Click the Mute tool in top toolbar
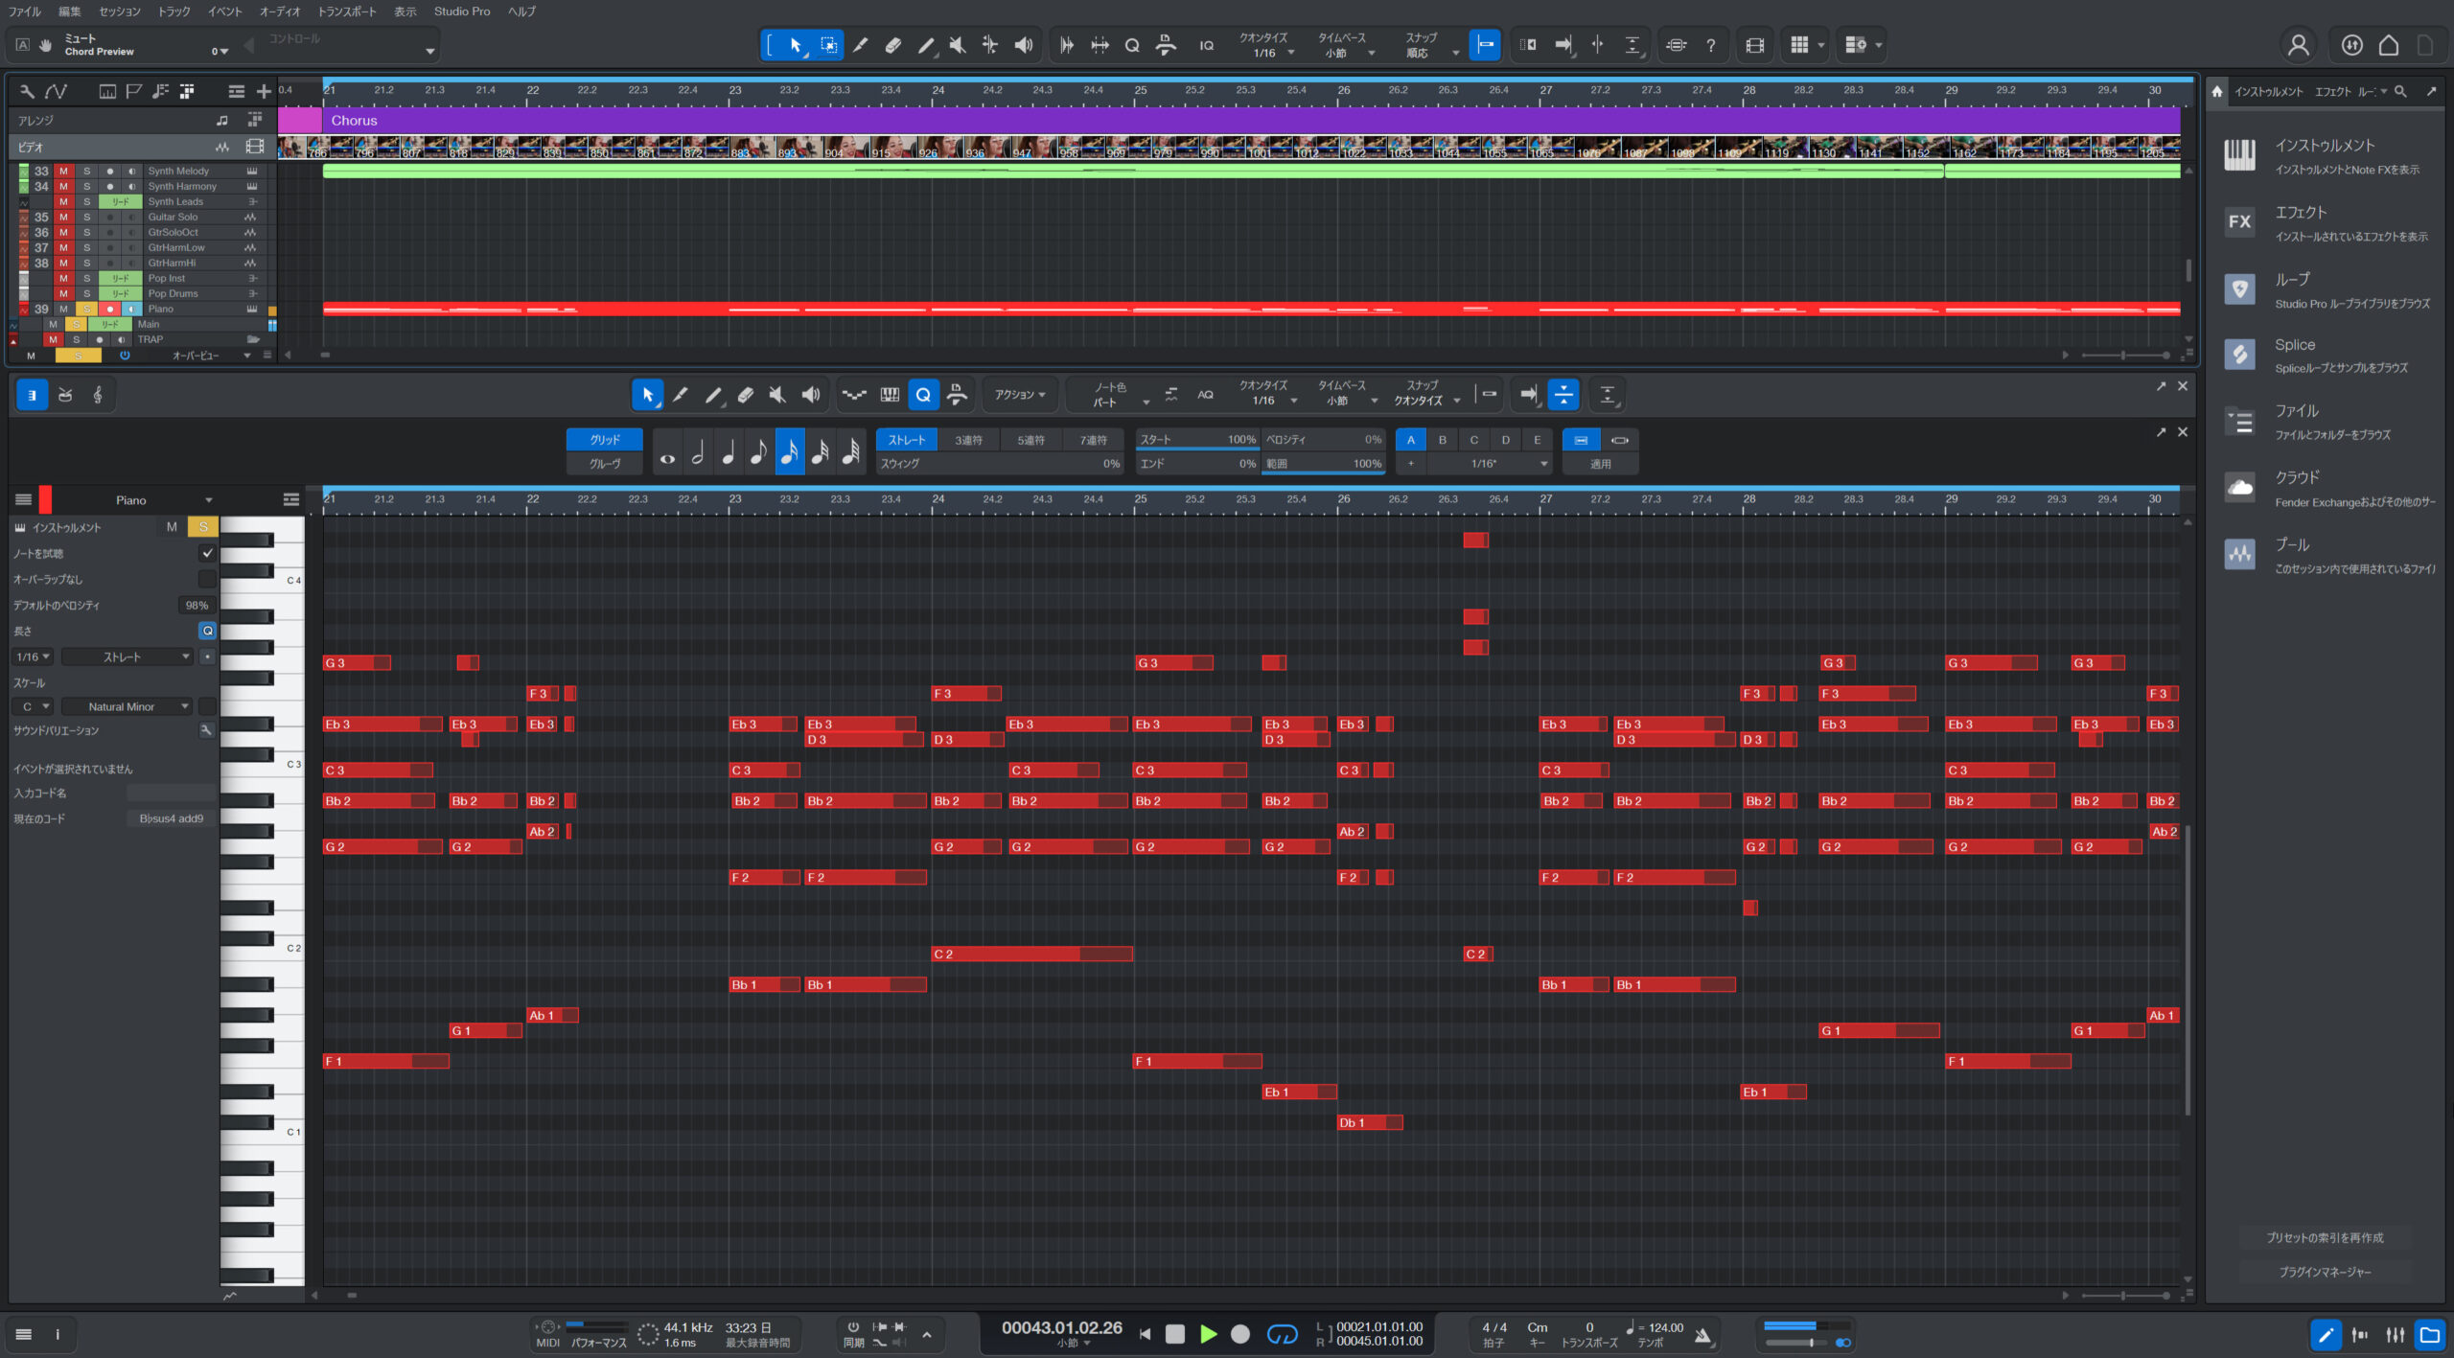Viewport: 2454px width, 1358px height. point(957,45)
